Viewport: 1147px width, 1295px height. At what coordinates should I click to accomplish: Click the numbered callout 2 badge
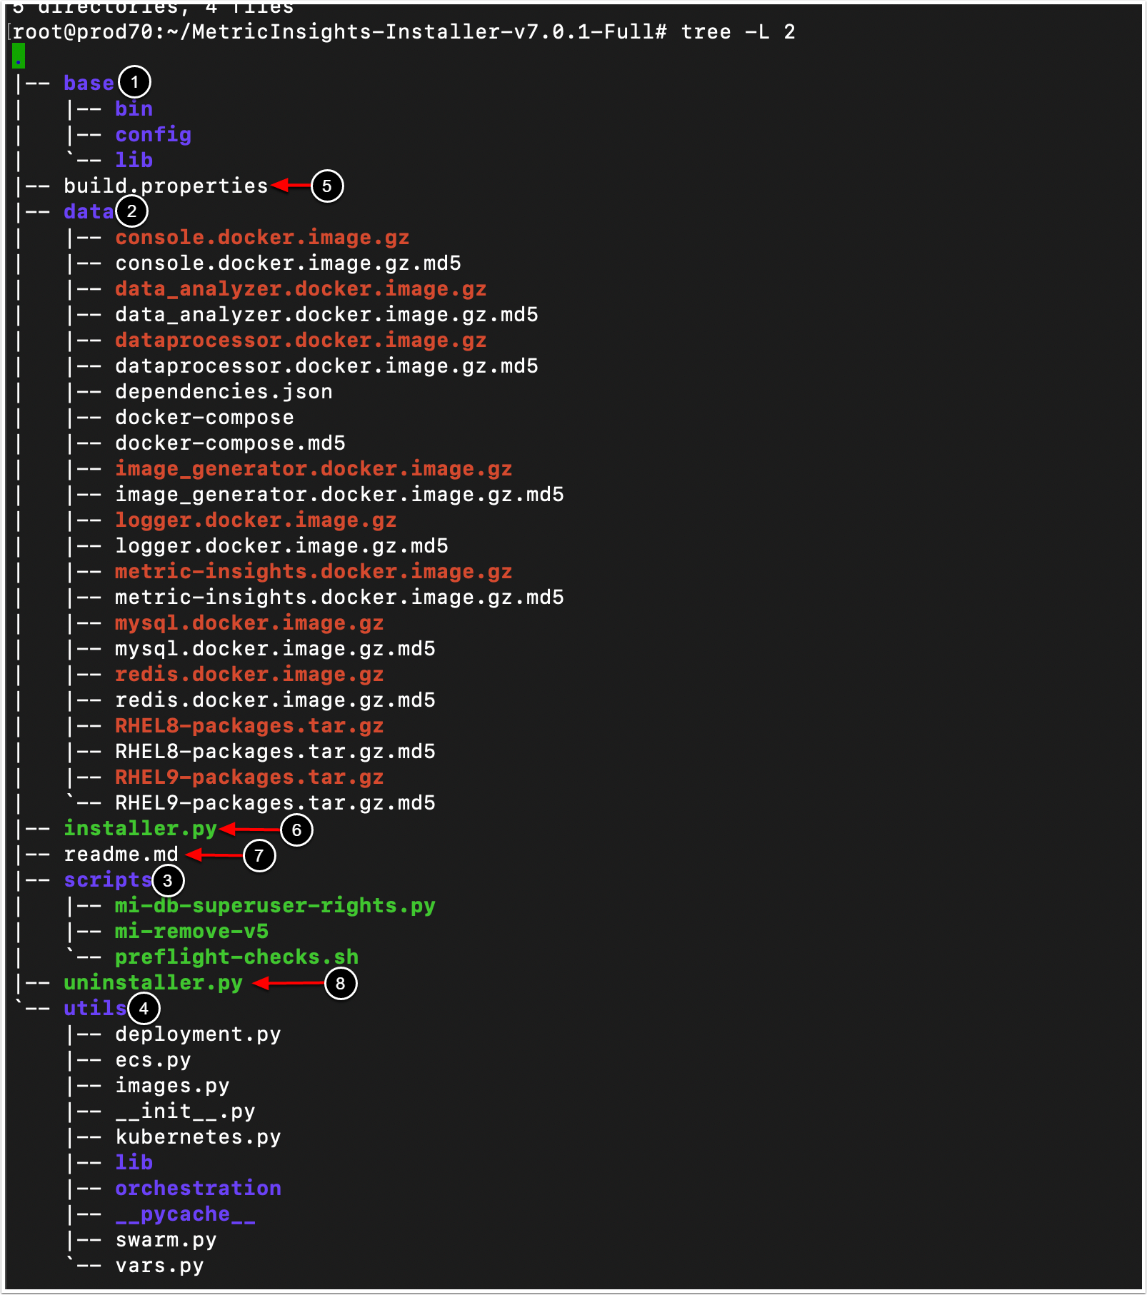tap(131, 211)
